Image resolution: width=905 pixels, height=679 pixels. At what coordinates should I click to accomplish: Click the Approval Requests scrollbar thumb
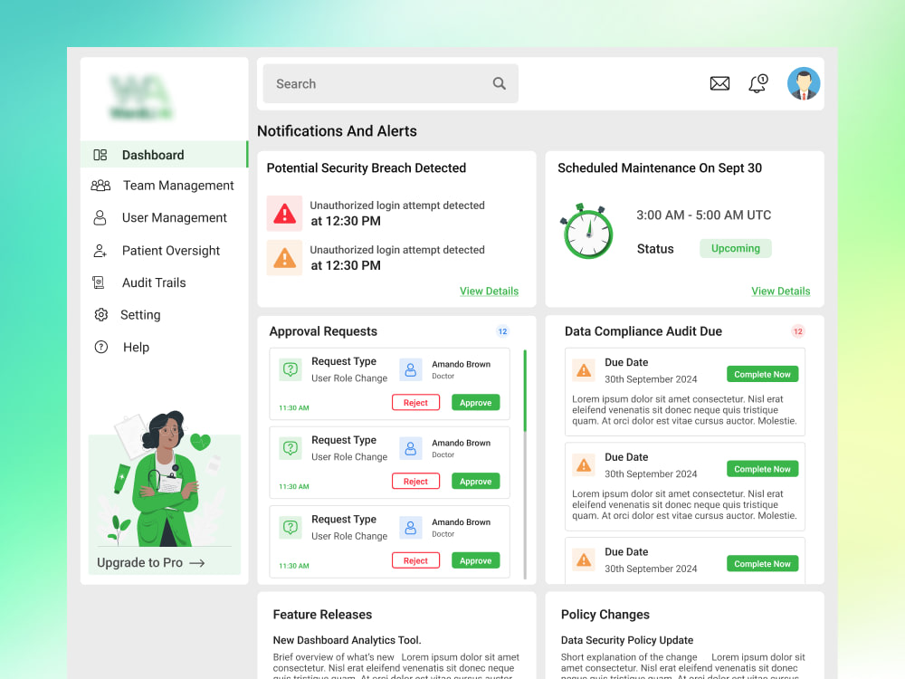525,390
